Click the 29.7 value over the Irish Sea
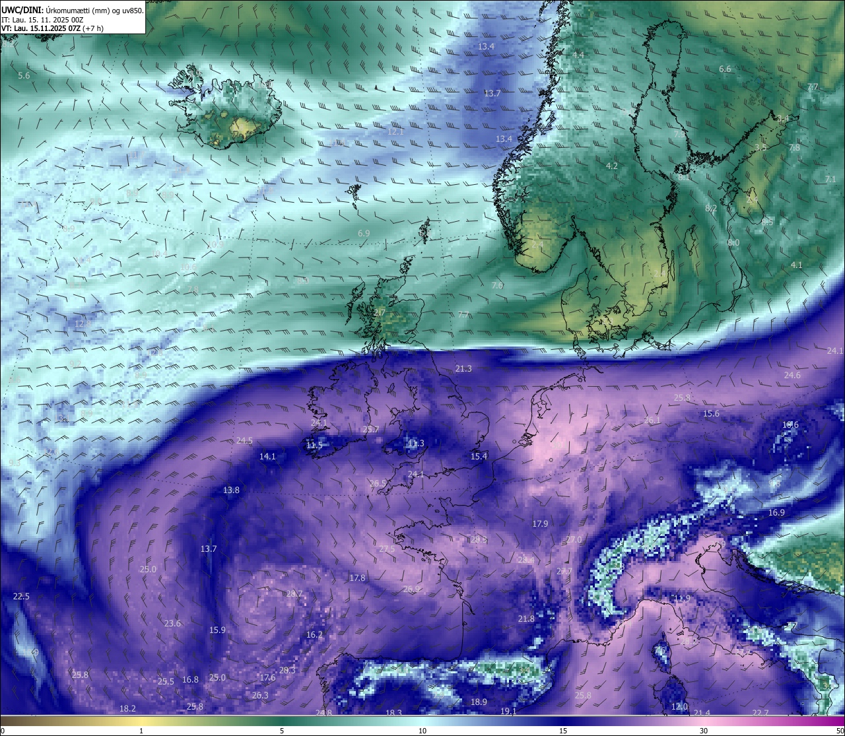The width and height of the screenshot is (845, 736). point(371,430)
